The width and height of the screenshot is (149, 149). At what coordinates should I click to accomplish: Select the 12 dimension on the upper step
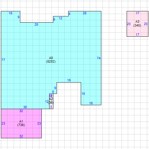(60, 18)
